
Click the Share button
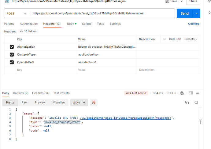pyautogui.click(x=193, y=1)
